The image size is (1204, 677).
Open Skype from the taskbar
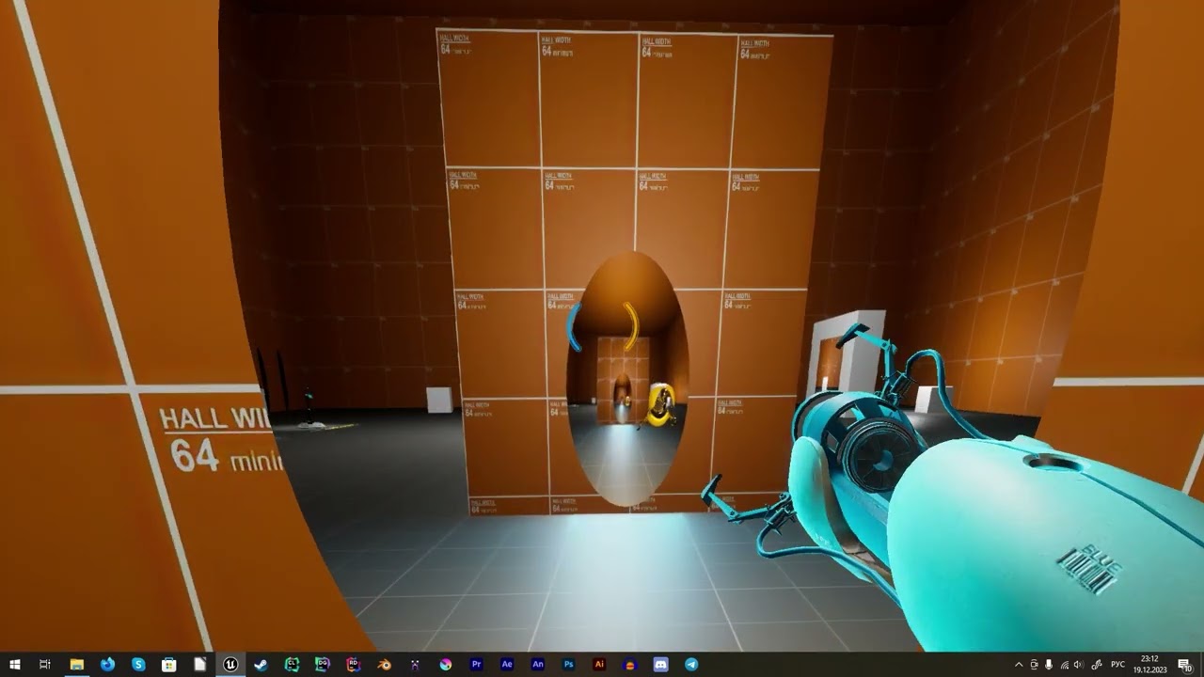click(x=138, y=664)
